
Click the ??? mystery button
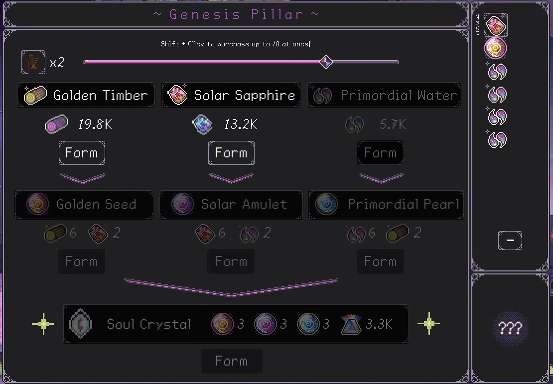coord(510,328)
